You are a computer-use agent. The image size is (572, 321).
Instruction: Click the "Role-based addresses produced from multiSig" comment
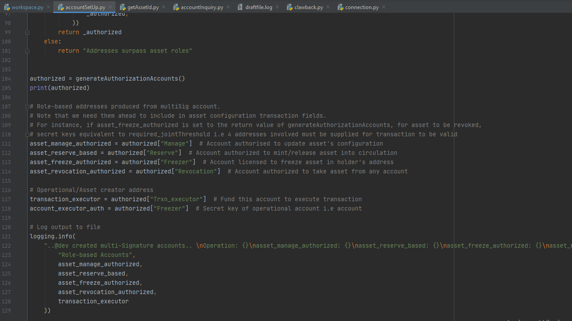tap(125, 107)
